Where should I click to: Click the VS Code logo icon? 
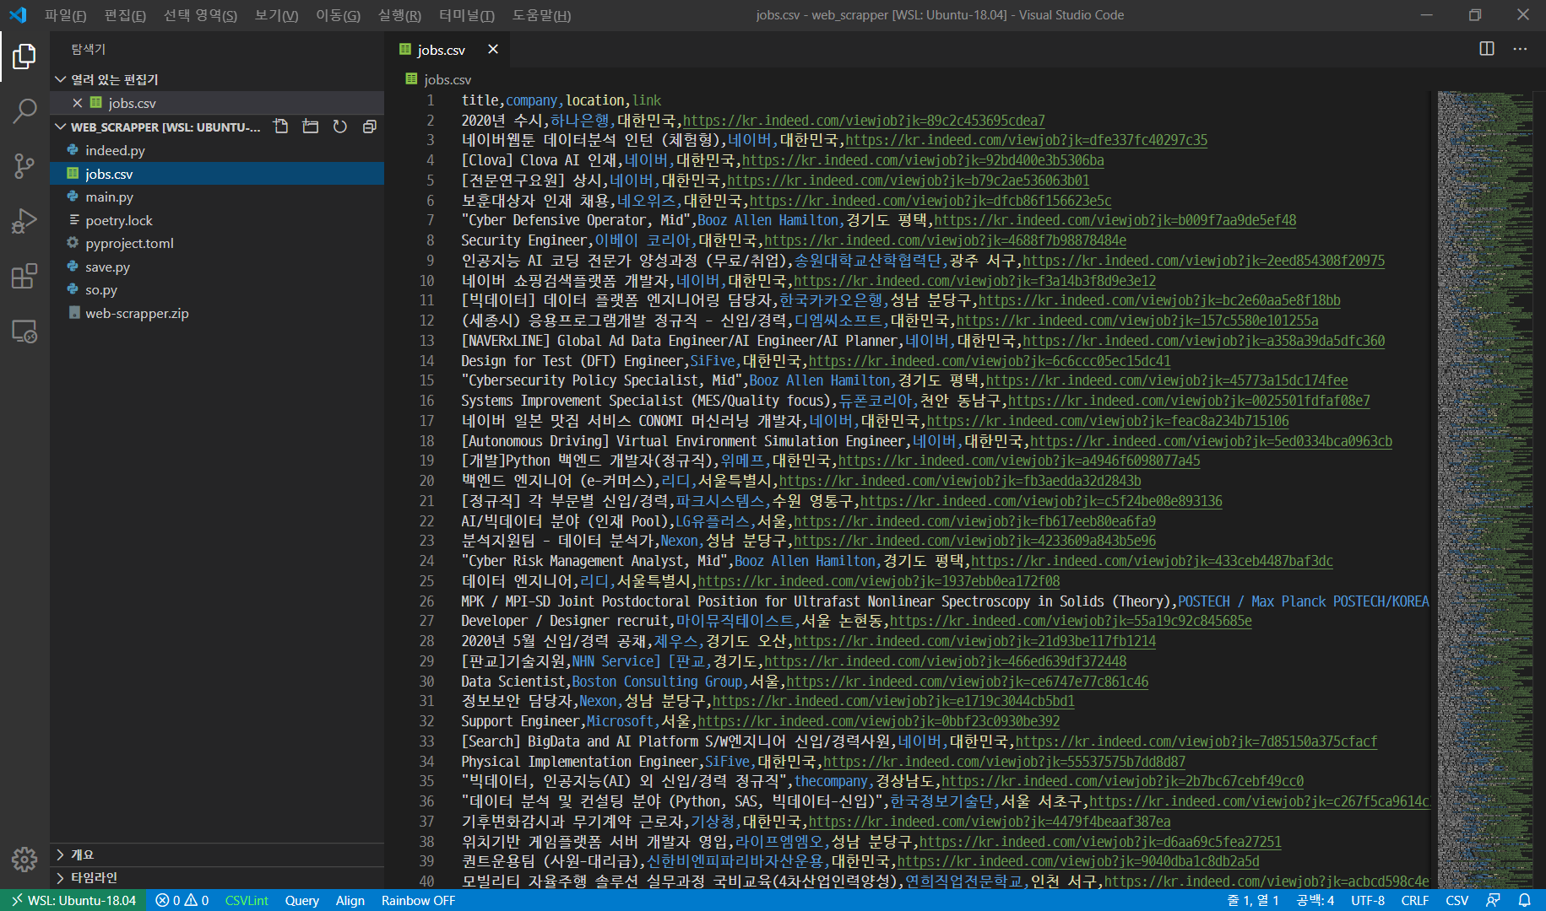[x=18, y=14]
